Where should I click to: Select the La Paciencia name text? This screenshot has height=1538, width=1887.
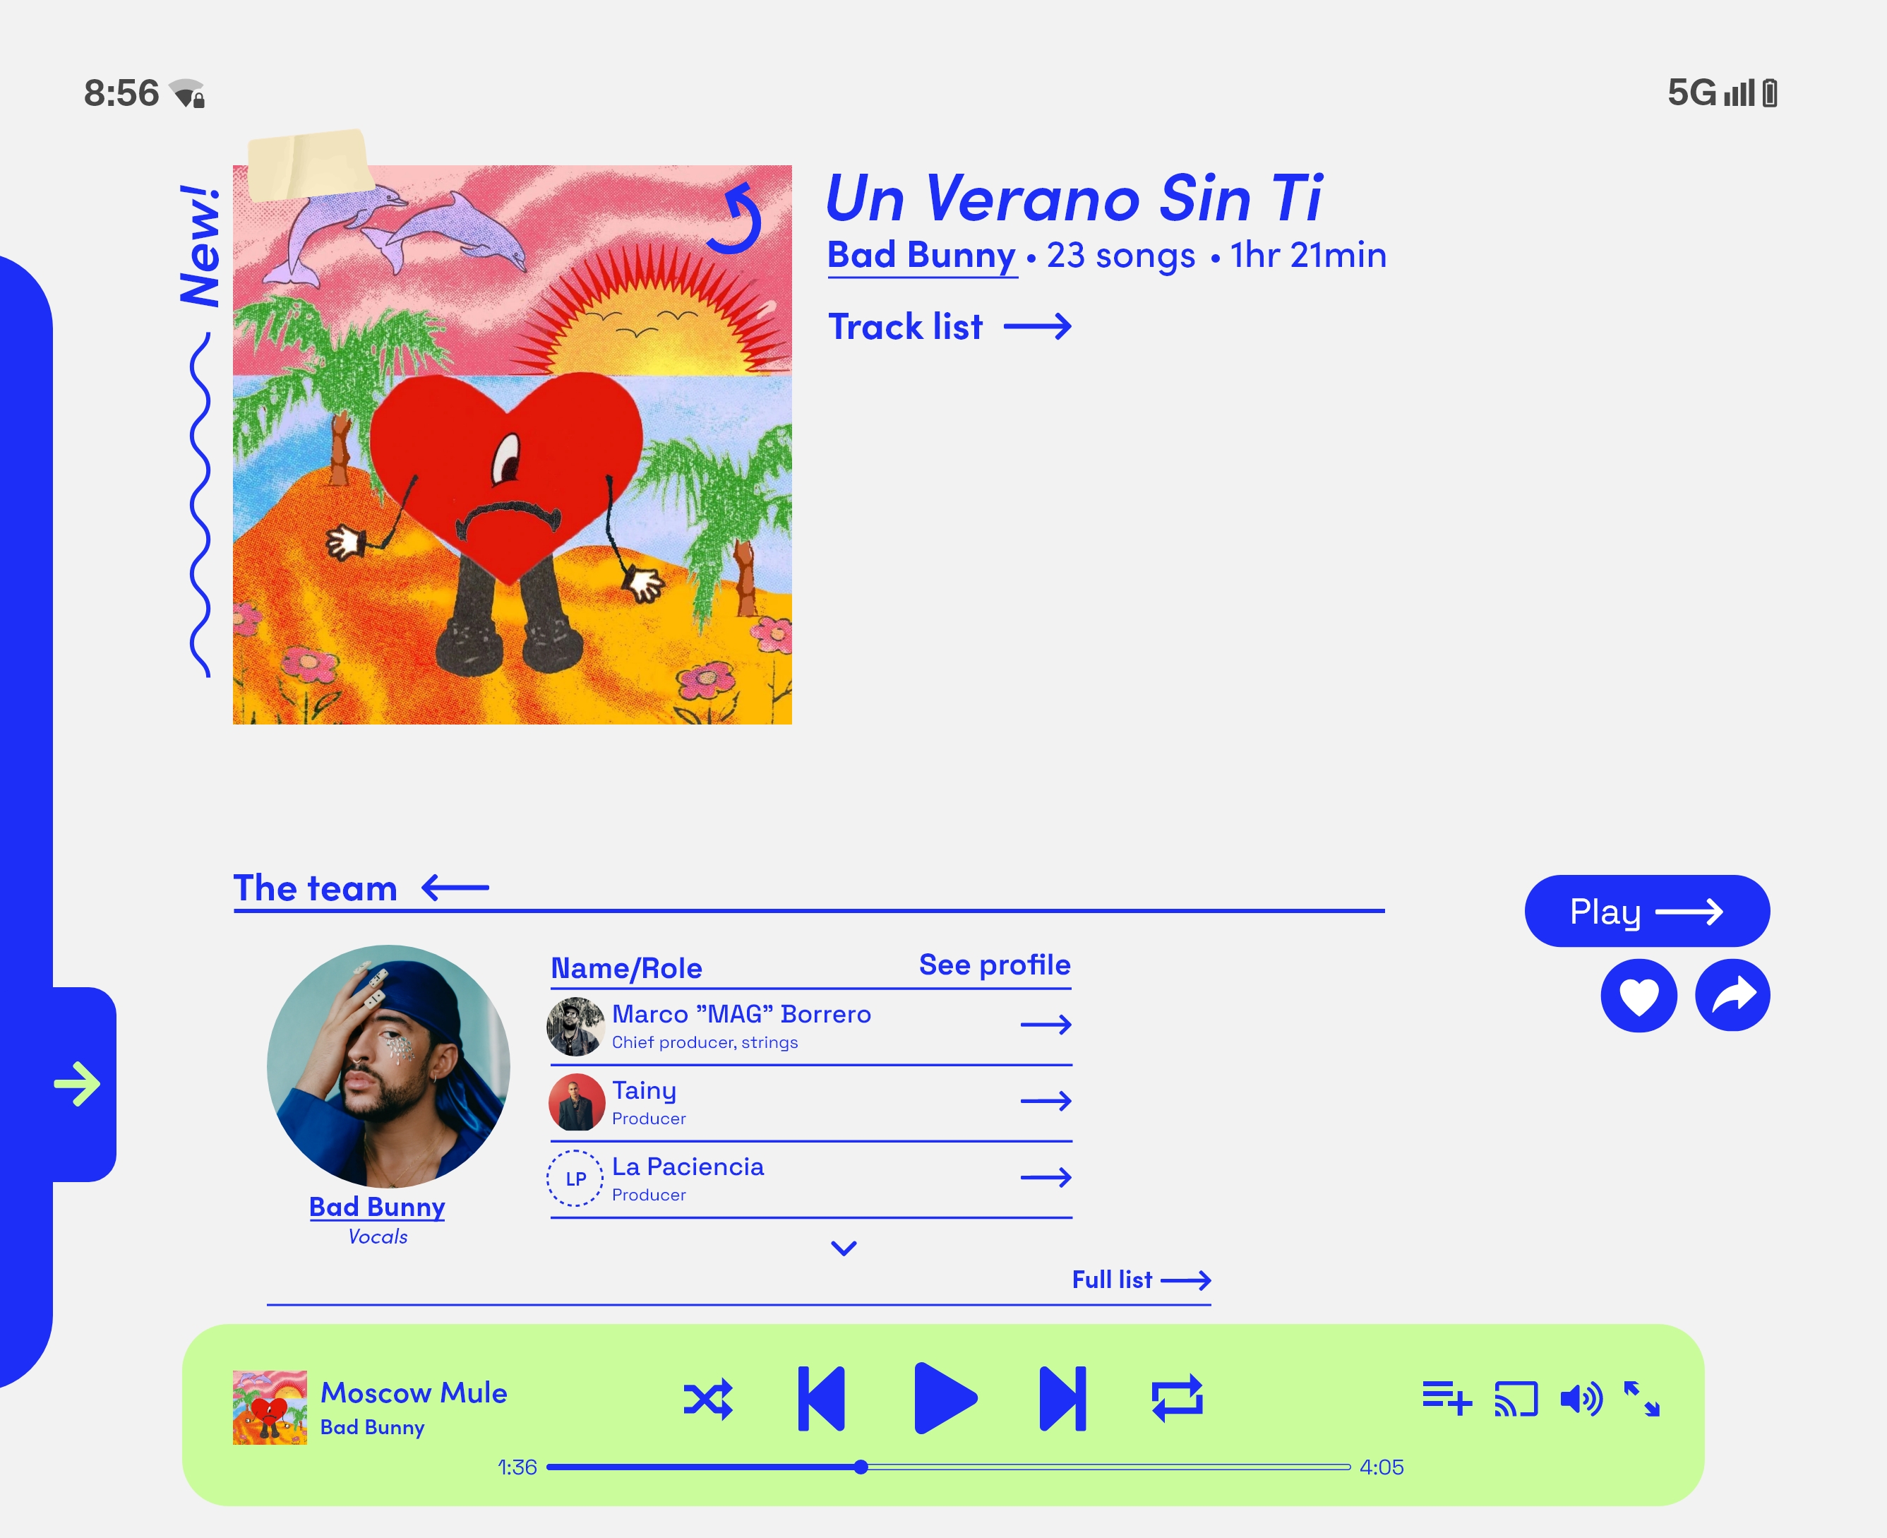[688, 1166]
